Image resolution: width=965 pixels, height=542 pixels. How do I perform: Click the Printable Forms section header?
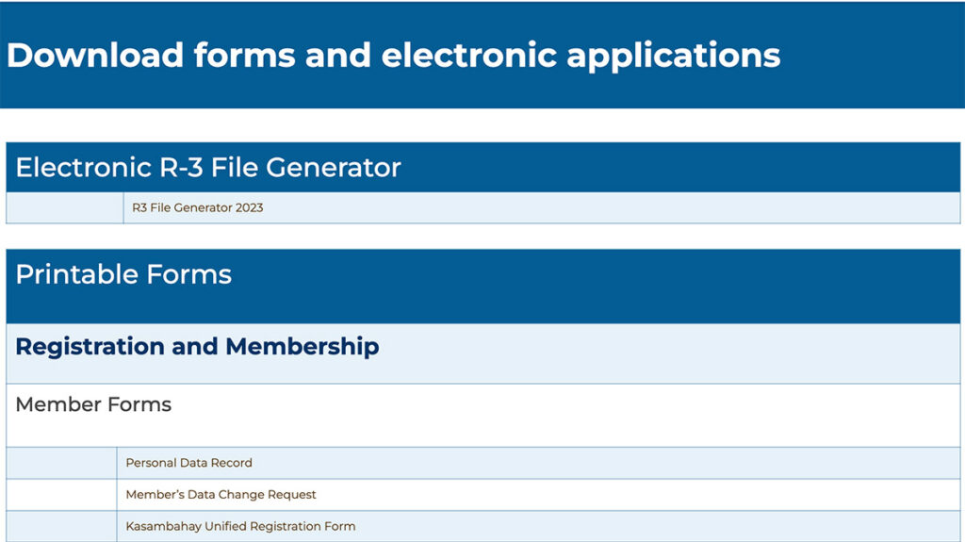tap(123, 275)
